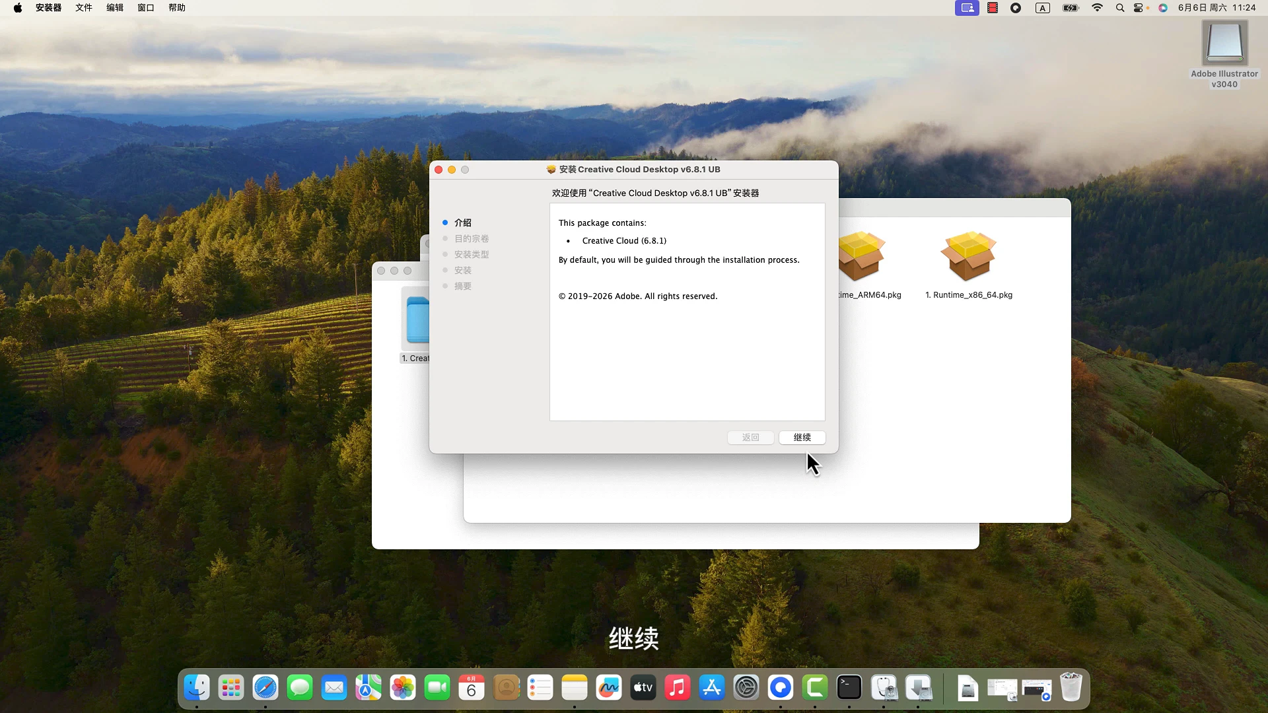Select the Runtime ARM64 pkg icon in Finder window
Viewport: 1268px width, 713px height.
[x=861, y=256]
